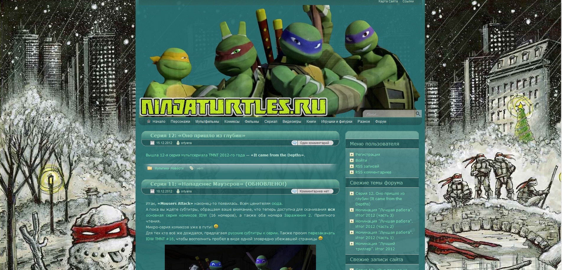The image size is (562, 270).
Task: Open post 'Серия 12: «Оно пришло из глубин»'
Action: point(198,135)
